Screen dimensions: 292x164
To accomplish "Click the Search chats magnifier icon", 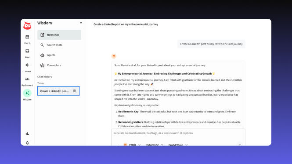I will click(42, 45).
